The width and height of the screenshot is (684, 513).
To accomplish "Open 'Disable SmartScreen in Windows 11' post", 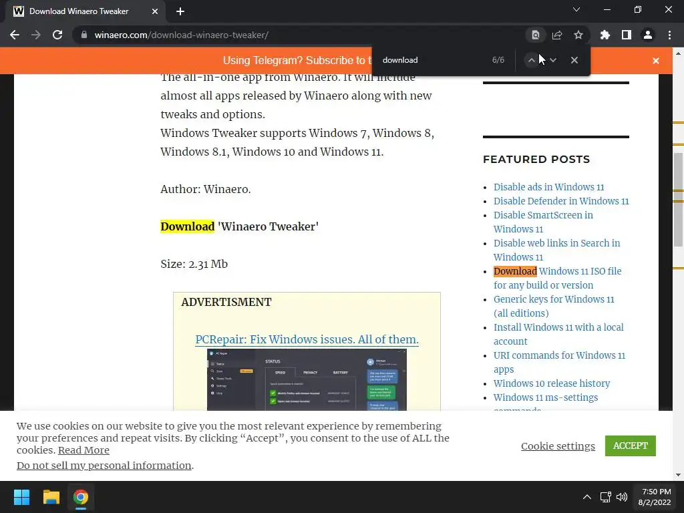I will coord(543,222).
